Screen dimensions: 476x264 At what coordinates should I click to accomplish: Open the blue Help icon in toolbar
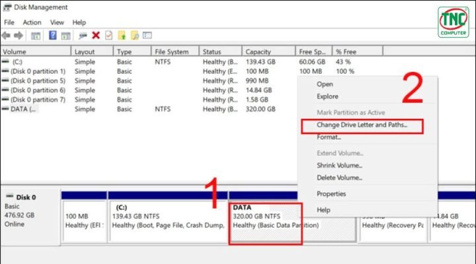[52, 35]
